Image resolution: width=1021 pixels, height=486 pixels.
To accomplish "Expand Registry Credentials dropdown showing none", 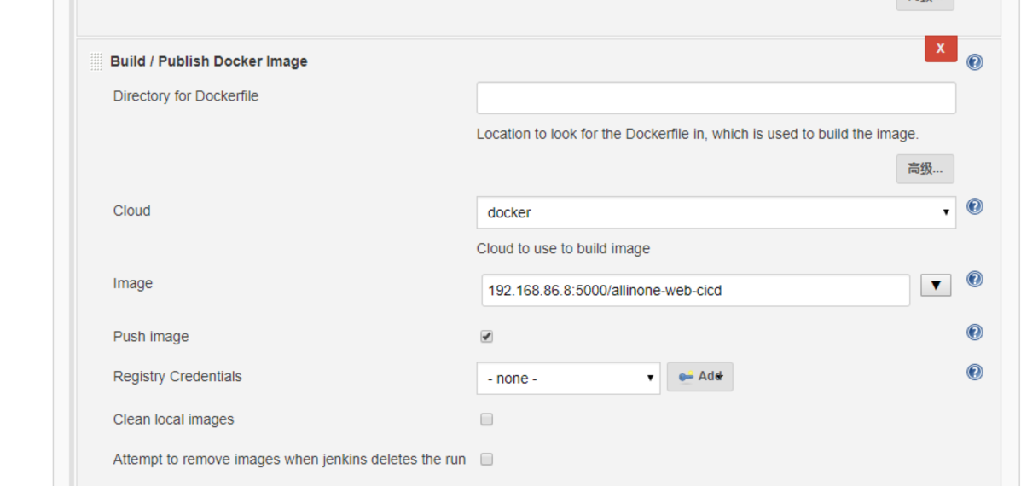I will [568, 379].
